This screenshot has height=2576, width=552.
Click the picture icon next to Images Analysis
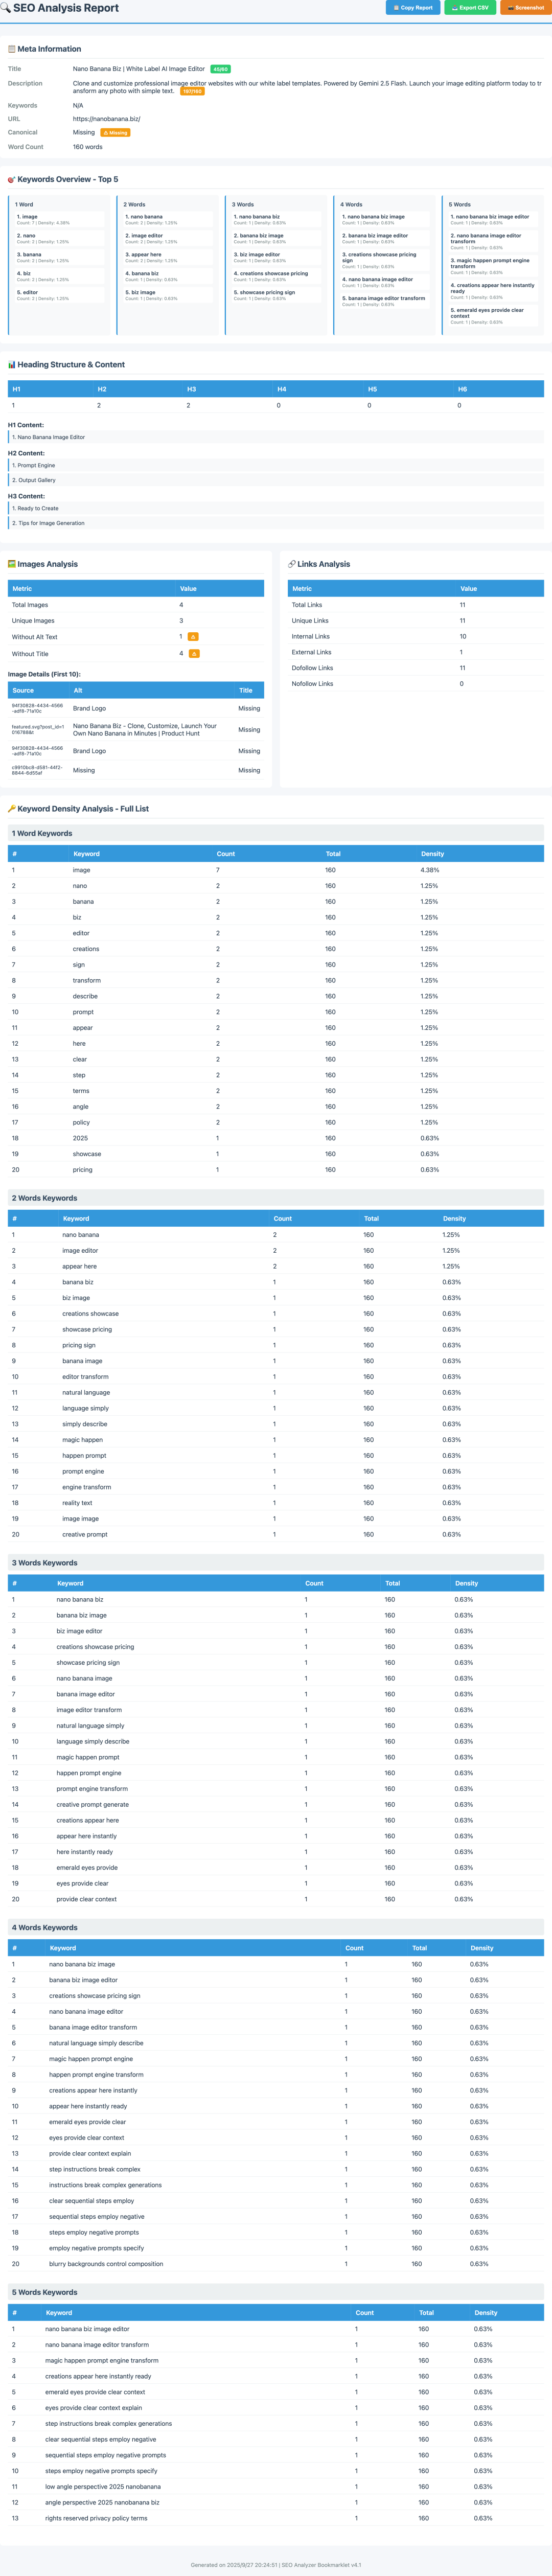(x=12, y=564)
